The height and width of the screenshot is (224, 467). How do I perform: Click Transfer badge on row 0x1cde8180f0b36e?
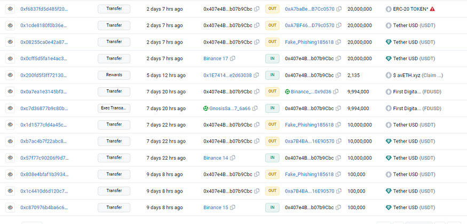[x=114, y=26]
